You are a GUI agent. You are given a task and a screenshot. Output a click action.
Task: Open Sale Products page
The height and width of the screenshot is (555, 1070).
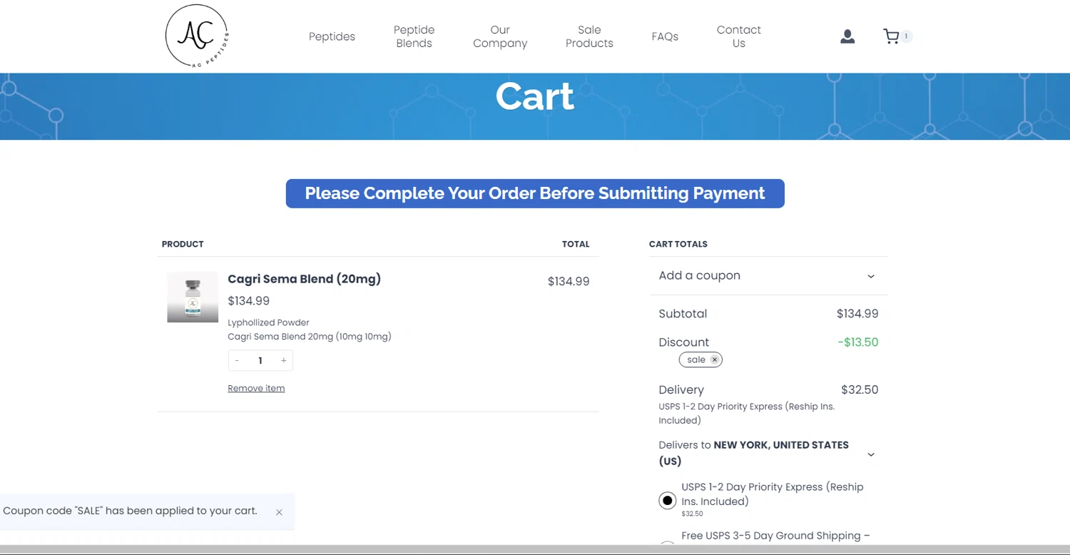tap(589, 36)
